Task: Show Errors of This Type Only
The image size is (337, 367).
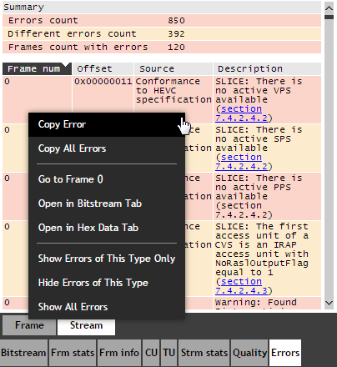Action: click(107, 259)
